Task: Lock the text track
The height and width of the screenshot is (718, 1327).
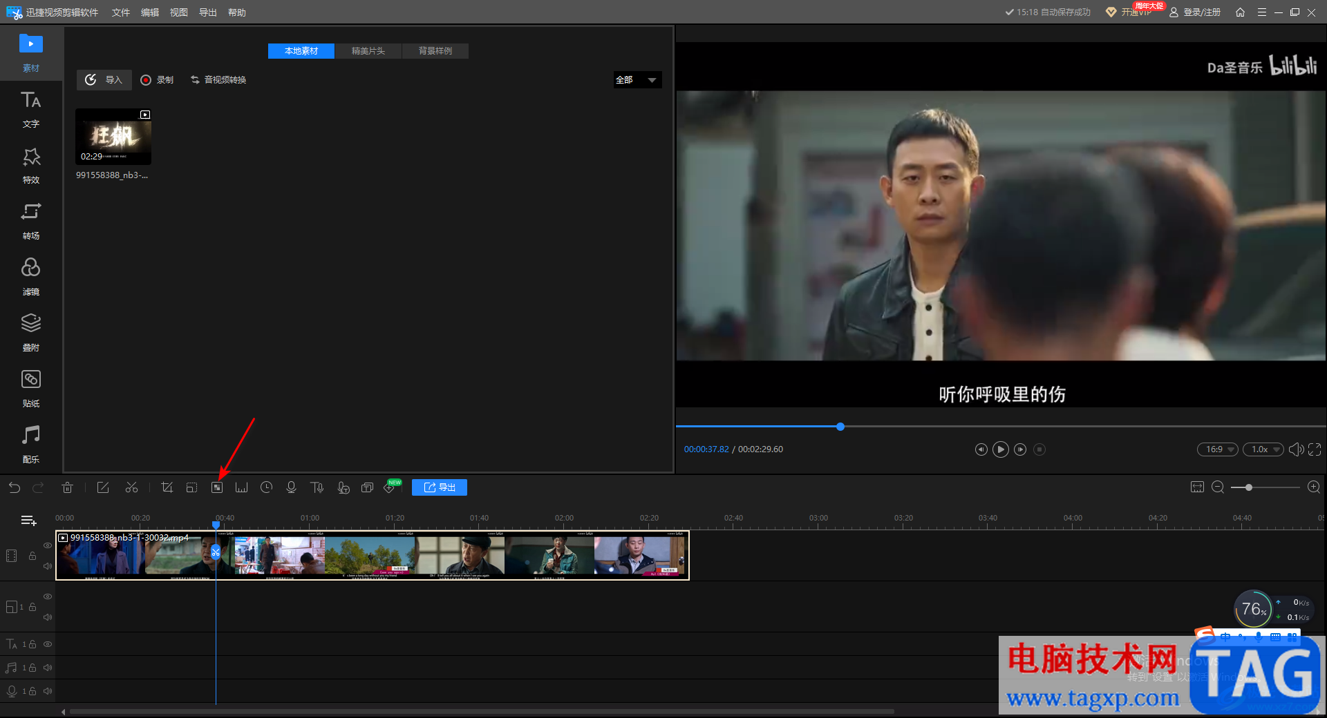Action: pos(32,644)
